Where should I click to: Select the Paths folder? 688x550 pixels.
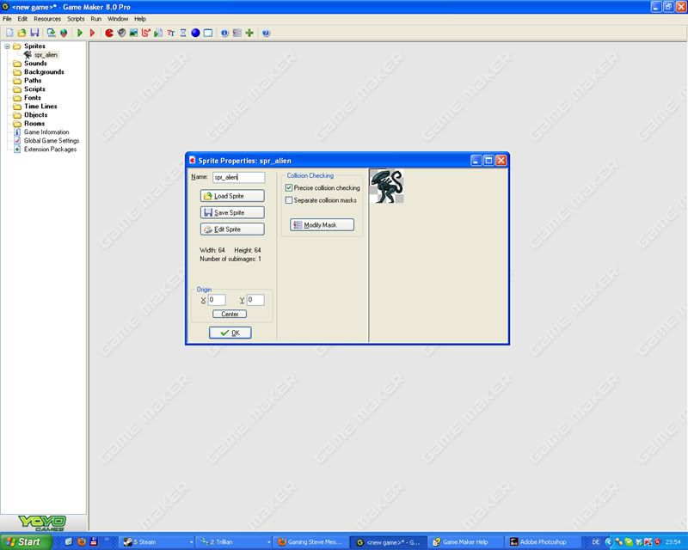(33, 80)
